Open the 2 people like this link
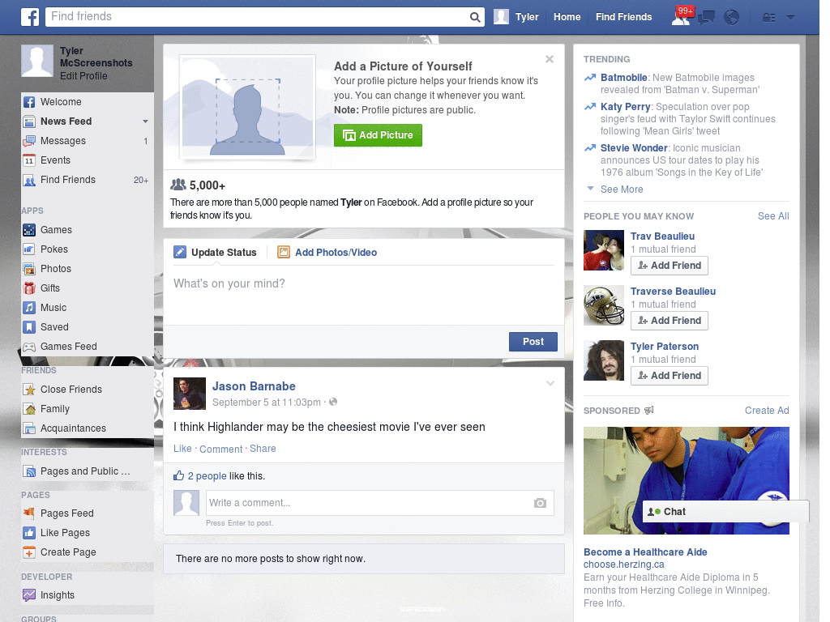This screenshot has width=830, height=622. (207, 476)
